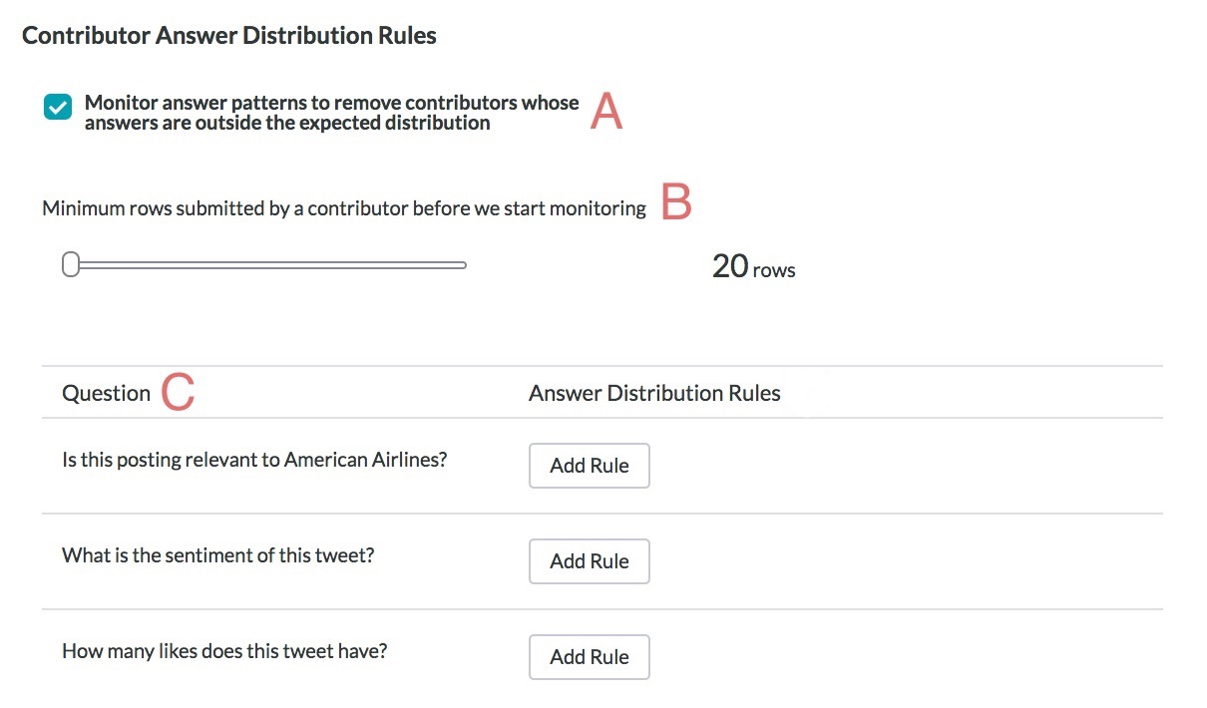Click the 'Minimum rows submitted by a contributor' label
This screenshot has width=1207, height=708.
click(344, 208)
